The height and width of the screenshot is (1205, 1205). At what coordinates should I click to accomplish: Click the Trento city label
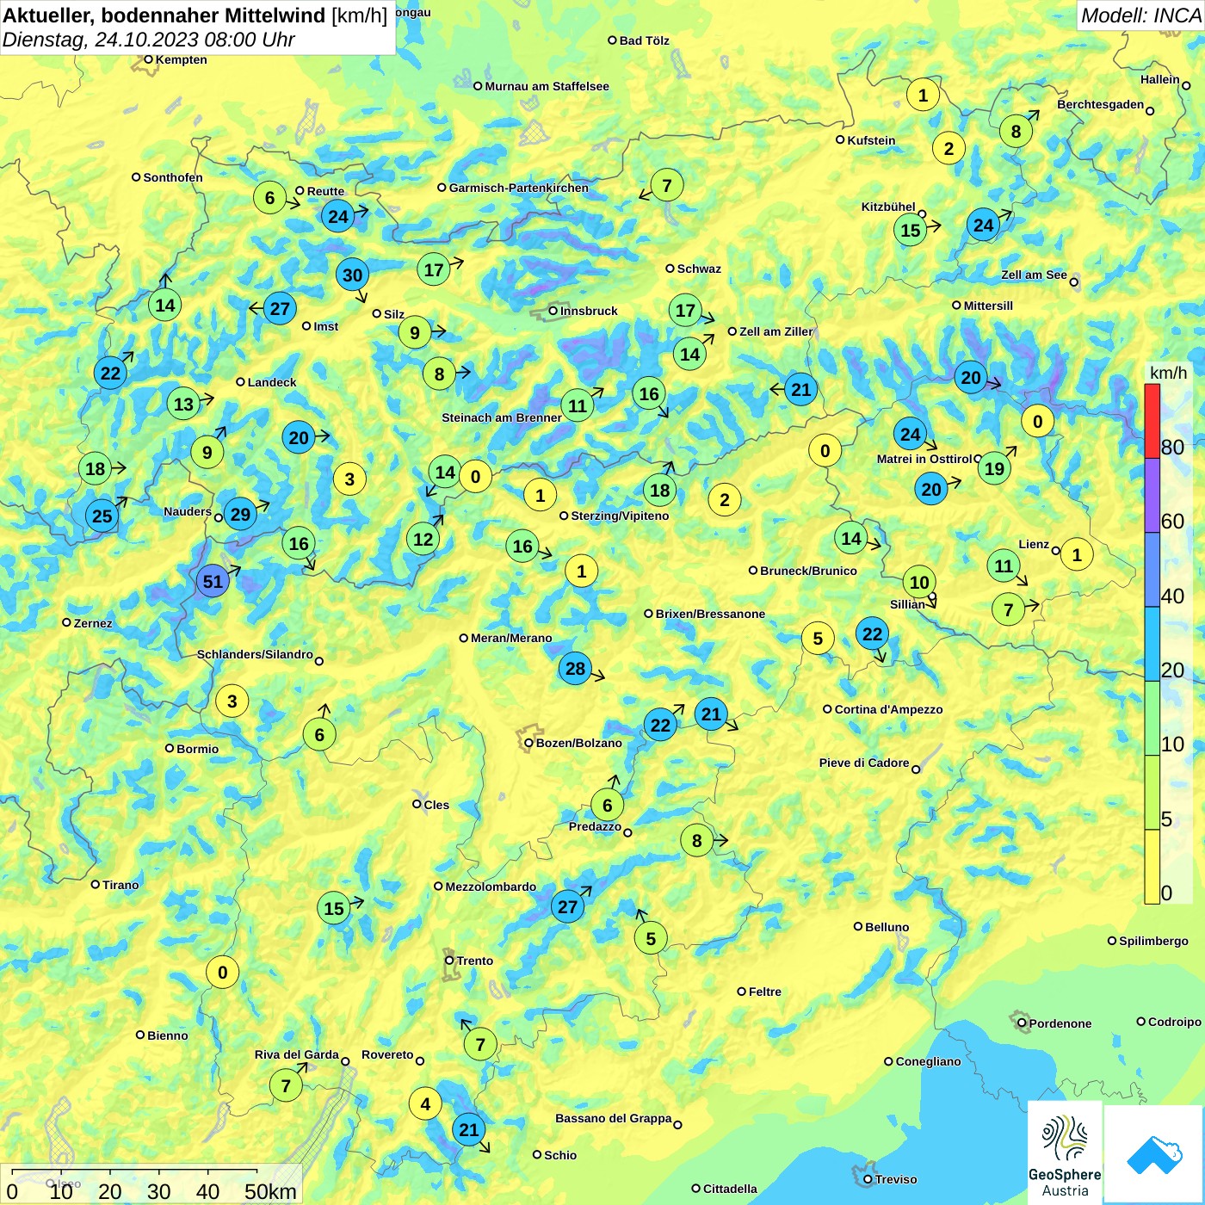(x=475, y=961)
